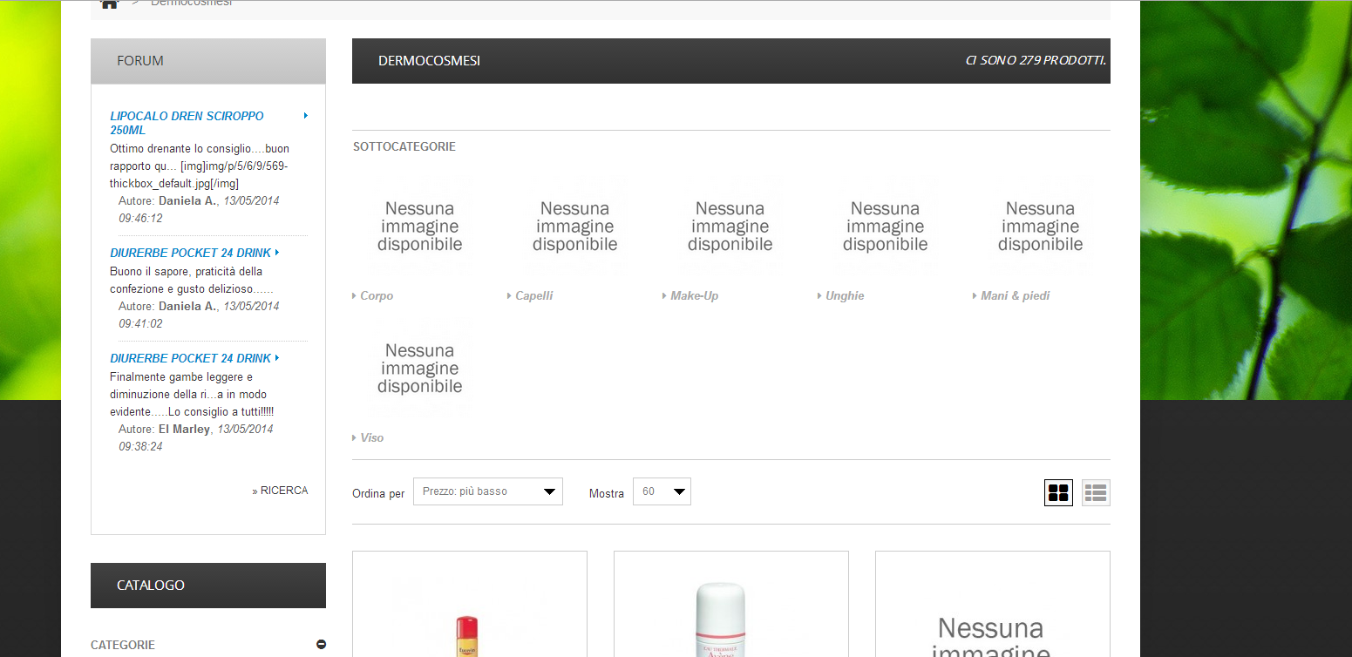Click the forum text 'Buono il sapore, praticità'

coord(192,281)
